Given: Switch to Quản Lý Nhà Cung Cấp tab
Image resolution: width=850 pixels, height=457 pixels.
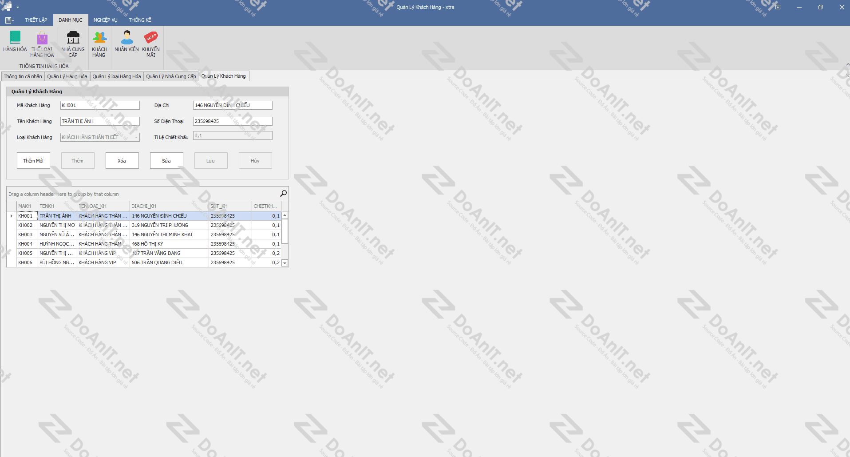Looking at the screenshot, I should click(171, 76).
